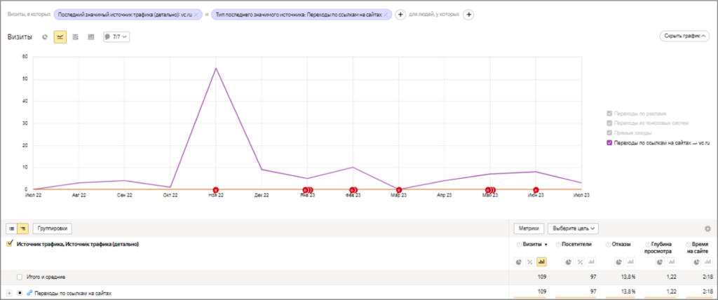
Task: Switch table to flat list view
Action: coord(12,229)
